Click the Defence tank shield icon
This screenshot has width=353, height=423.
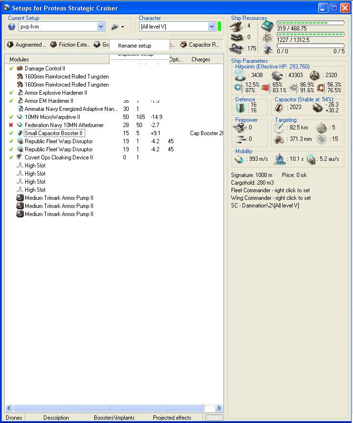240,108
